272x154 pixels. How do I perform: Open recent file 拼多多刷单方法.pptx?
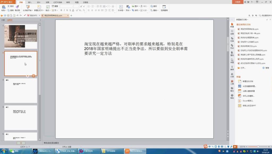[248, 46]
